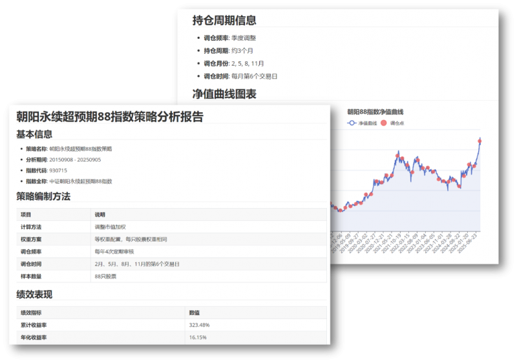This screenshot has height=363, width=517.
Task: Click the 基本信息 section heading
Action: coord(34,134)
